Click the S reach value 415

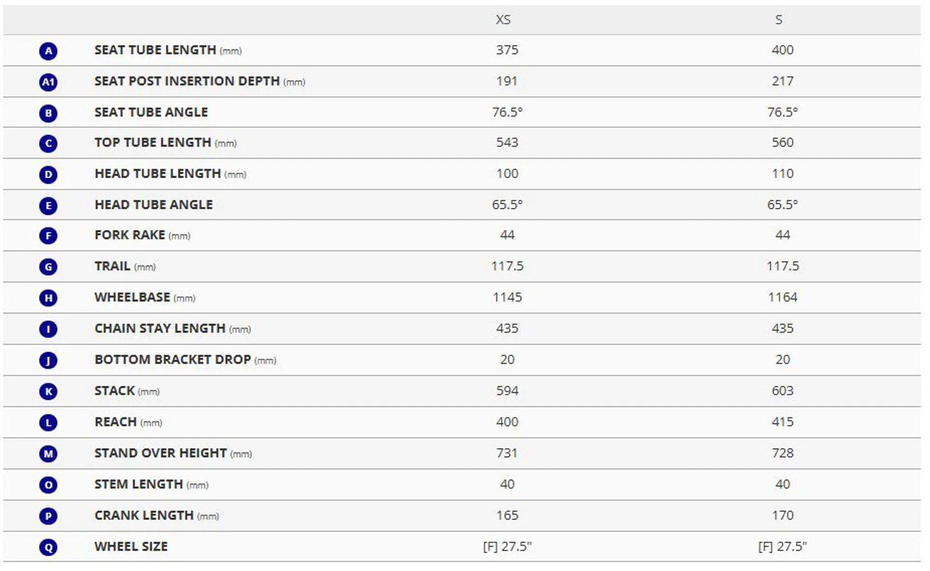coord(783,422)
